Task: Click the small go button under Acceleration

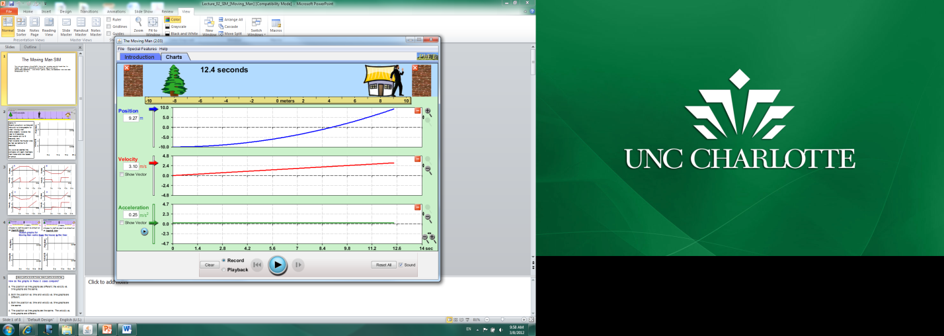Action: coord(144,231)
